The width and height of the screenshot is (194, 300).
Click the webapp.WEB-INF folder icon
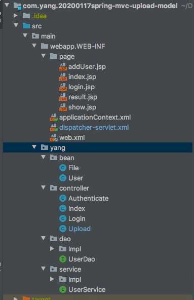point(45,46)
